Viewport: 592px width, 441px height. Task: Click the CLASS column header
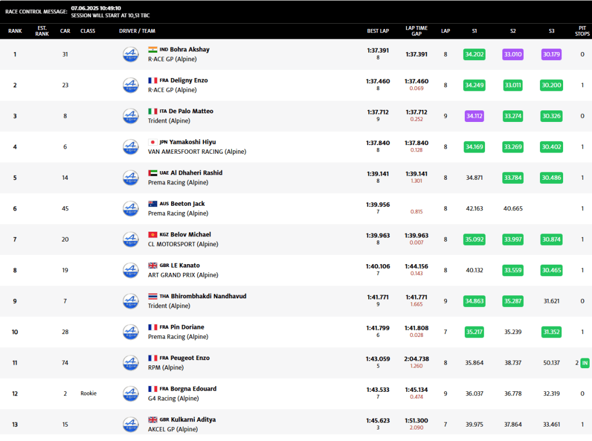pos(88,31)
